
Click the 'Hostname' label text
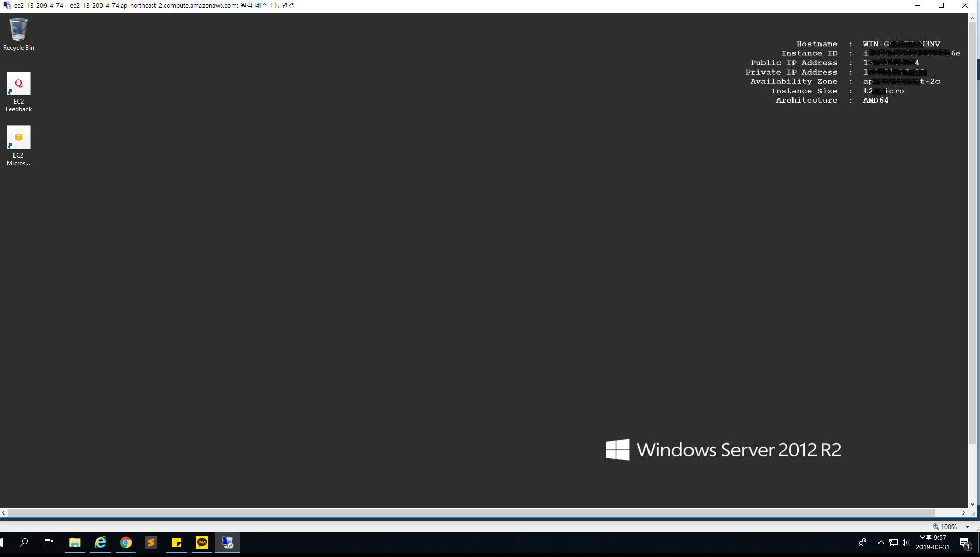pos(817,44)
